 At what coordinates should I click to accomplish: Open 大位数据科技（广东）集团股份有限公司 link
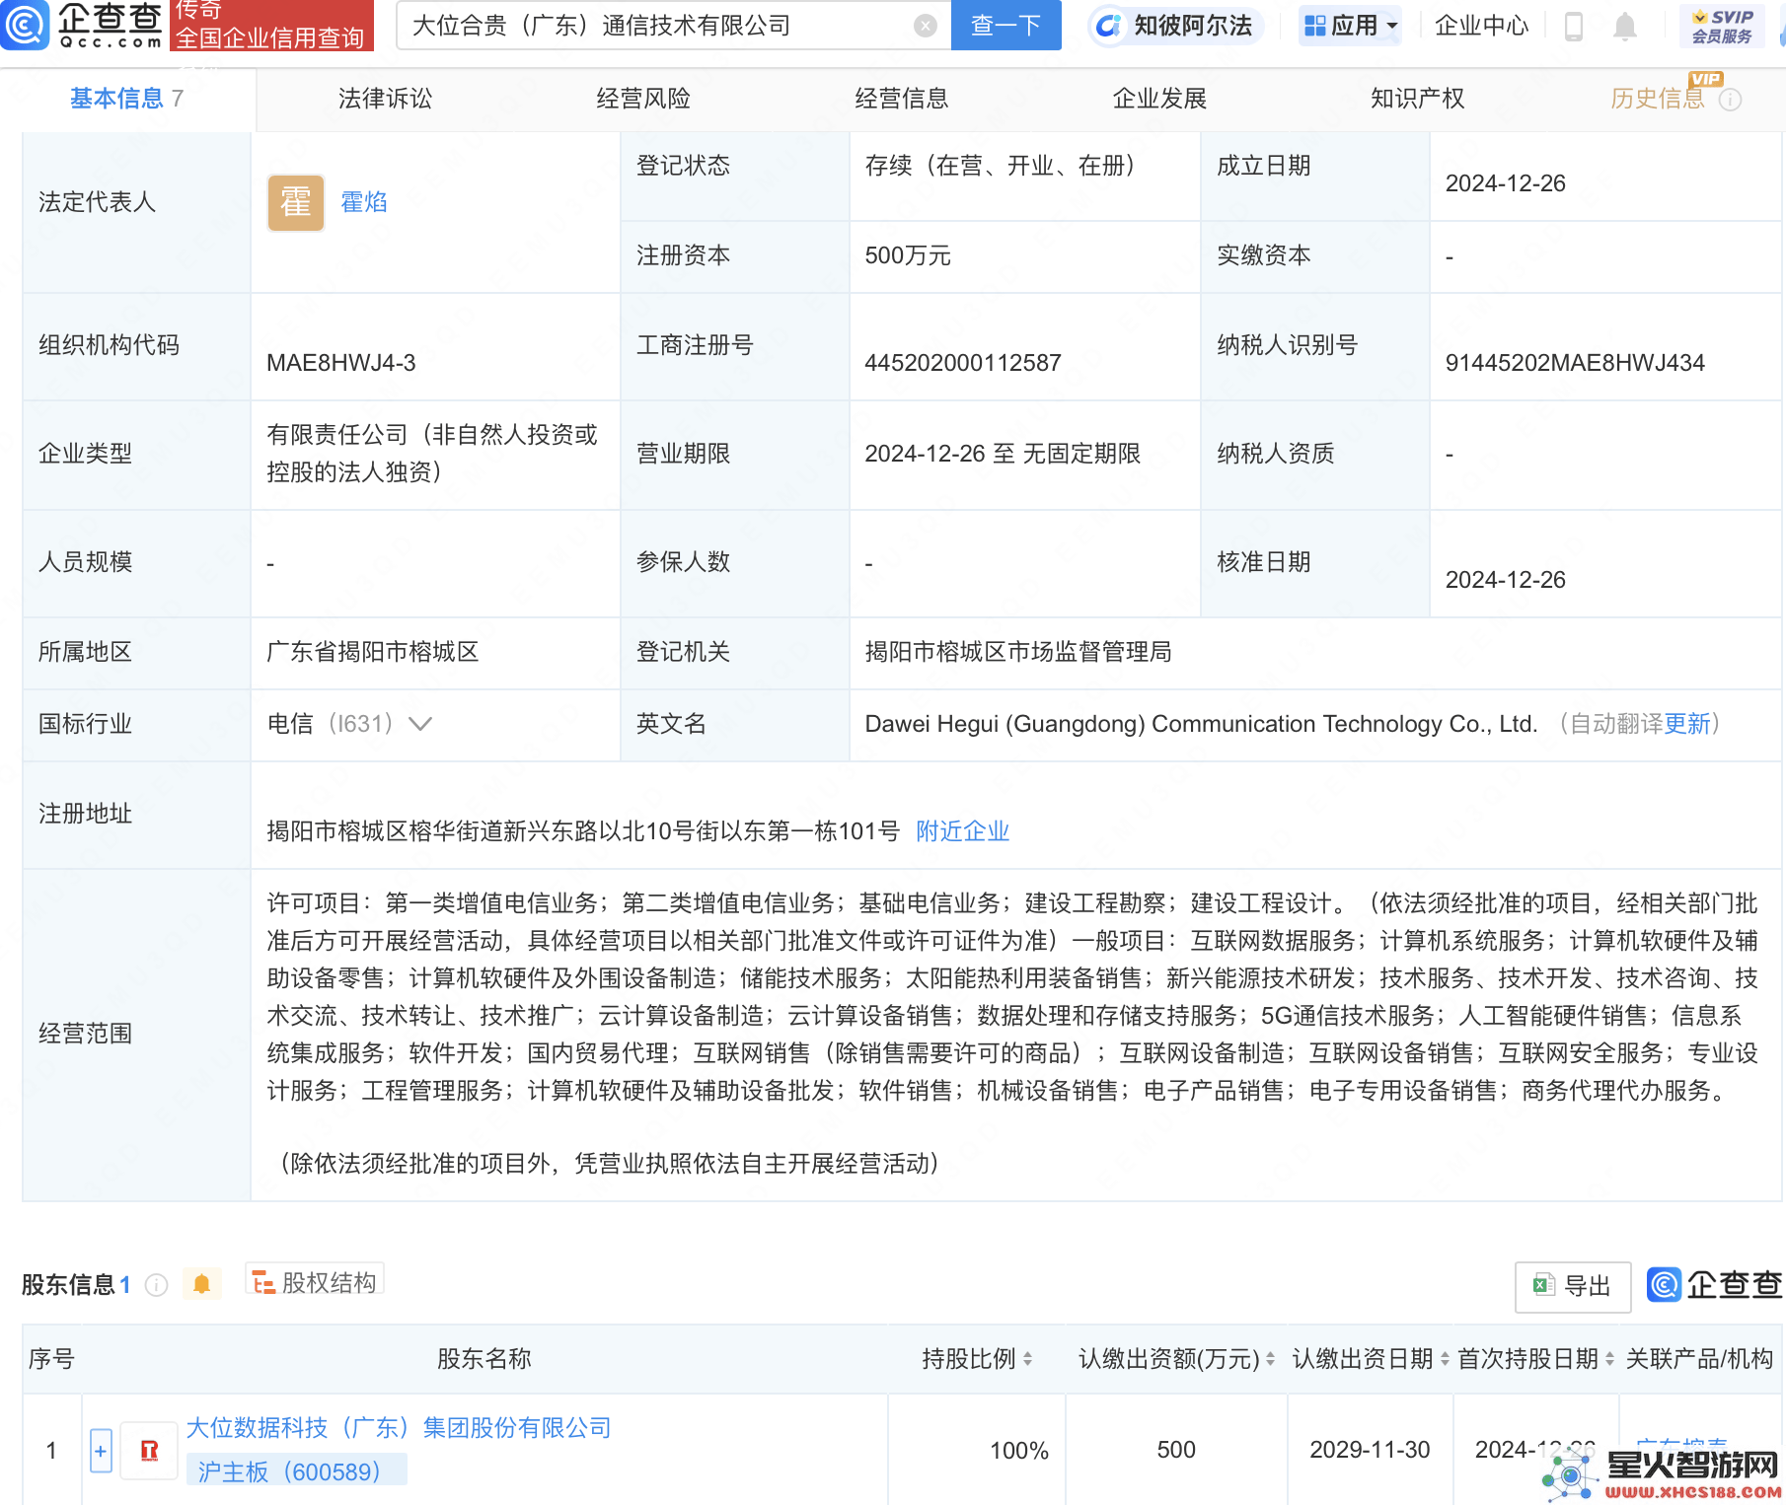click(399, 1428)
